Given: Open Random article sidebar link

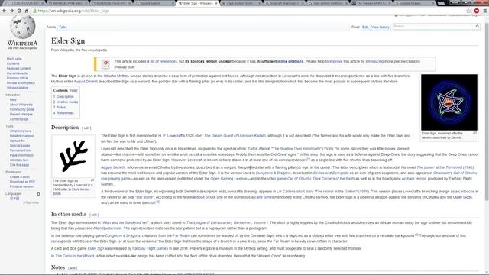Looking at the screenshot, I should click(x=17, y=78).
